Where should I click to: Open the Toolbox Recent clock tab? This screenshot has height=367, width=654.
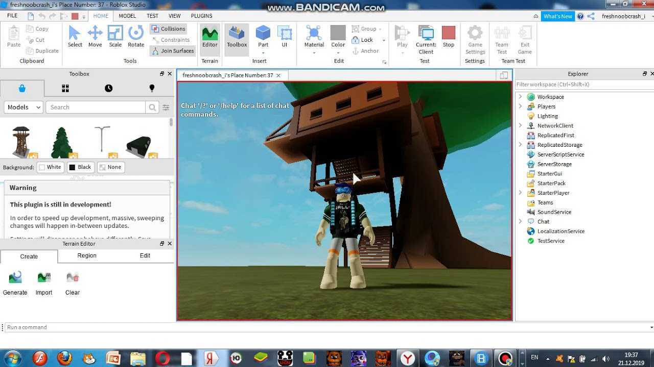tap(109, 88)
